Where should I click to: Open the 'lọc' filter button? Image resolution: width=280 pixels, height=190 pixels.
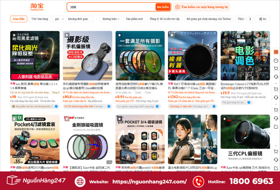262,19
